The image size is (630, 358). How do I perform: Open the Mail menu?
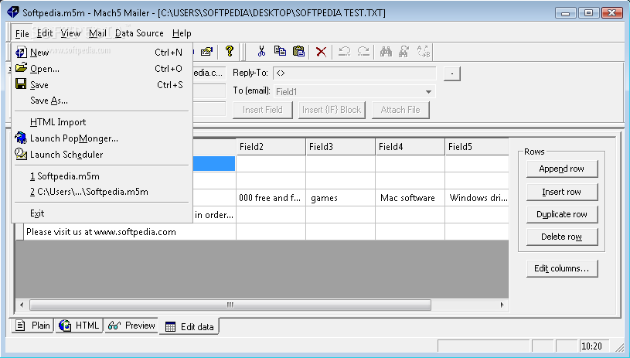click(x=97, y=33)
